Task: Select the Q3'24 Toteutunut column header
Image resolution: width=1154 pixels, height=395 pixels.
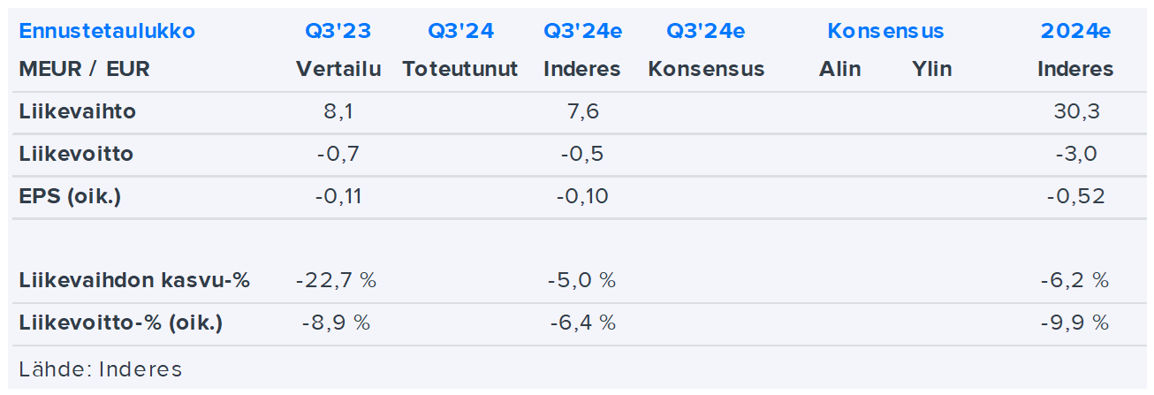Action: tap(460, 32)
